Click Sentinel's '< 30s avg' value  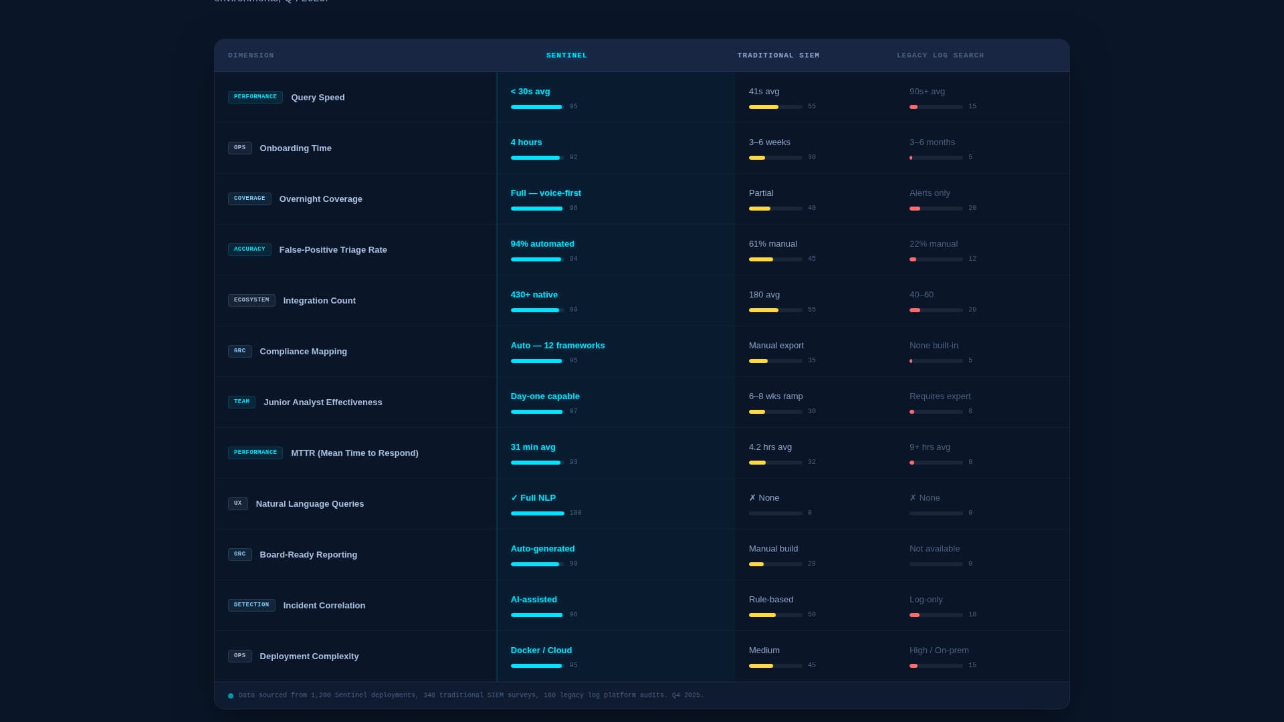tap(530, 92)
